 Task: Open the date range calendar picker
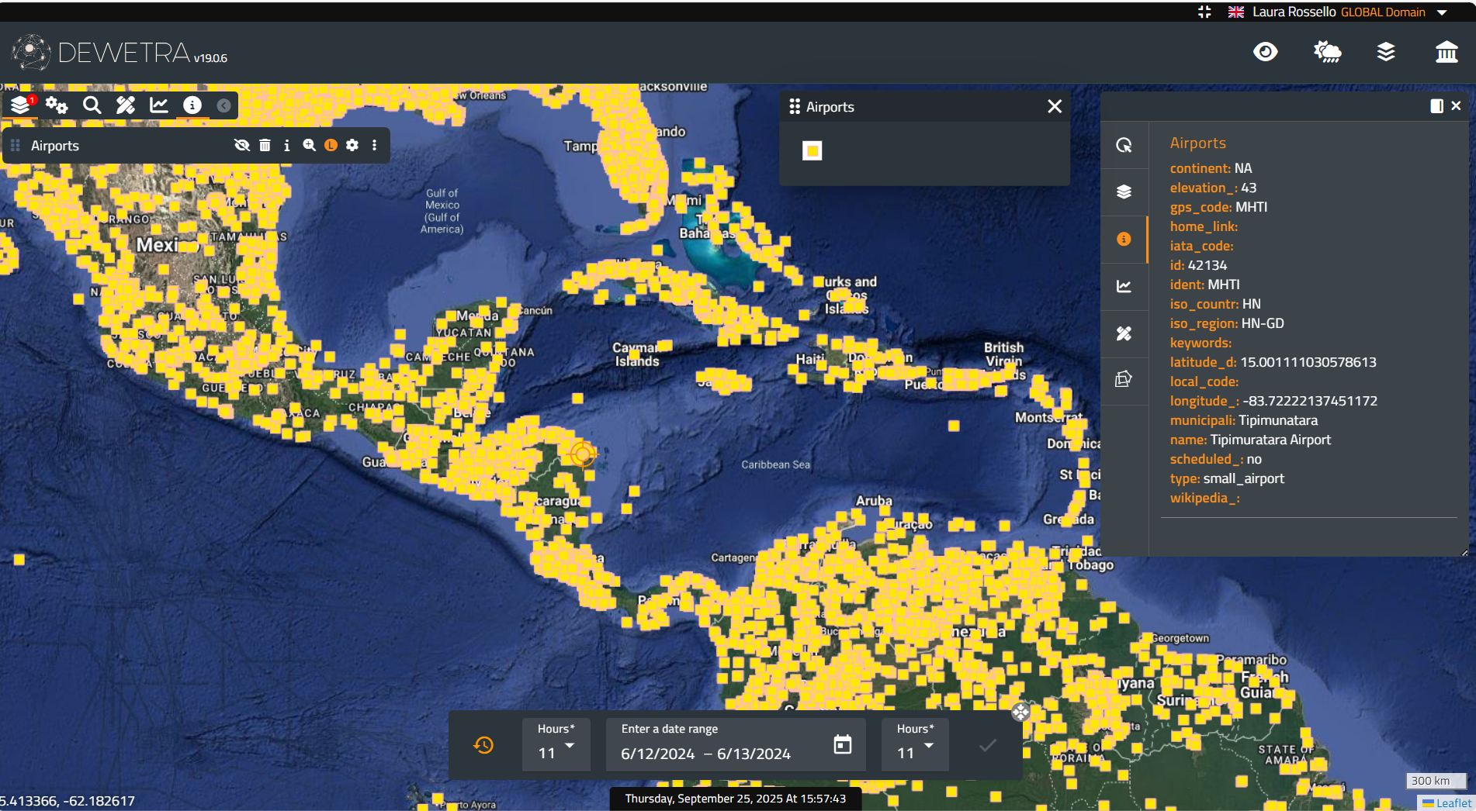coord(842,745)
